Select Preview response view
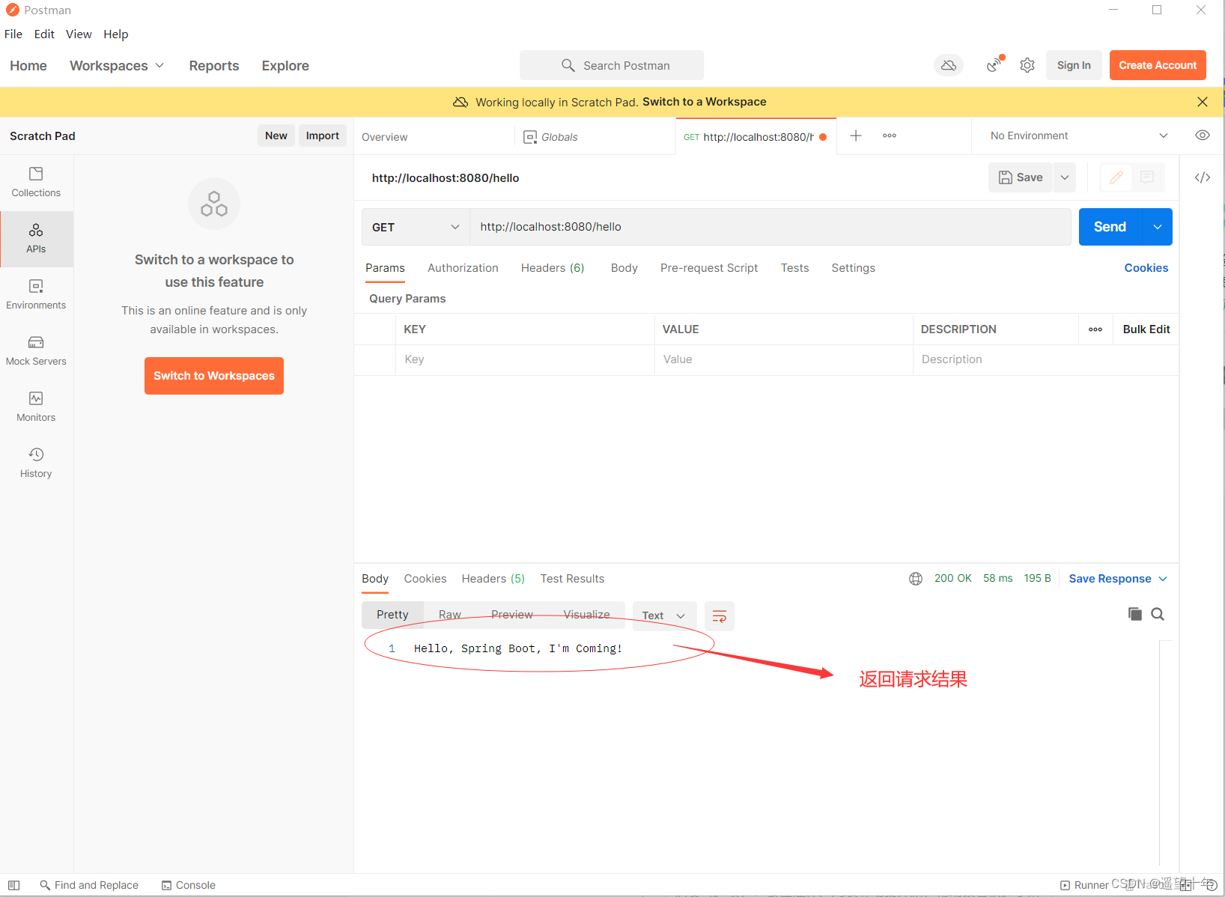 coord(512,615)
